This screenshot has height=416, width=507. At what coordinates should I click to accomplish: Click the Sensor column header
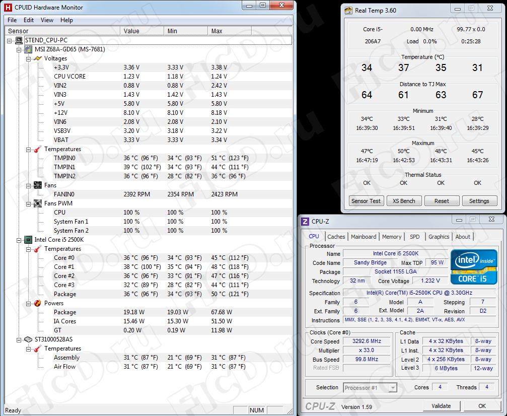(x=62, y=31)
